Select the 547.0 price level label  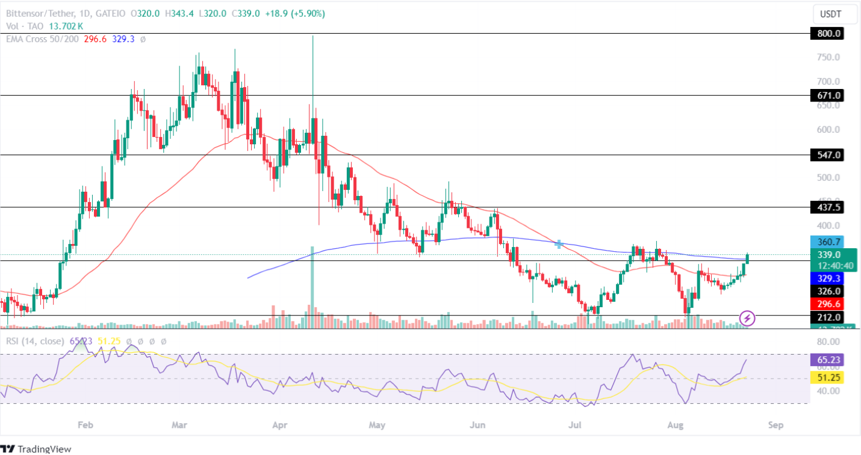(x=827, y=155)
